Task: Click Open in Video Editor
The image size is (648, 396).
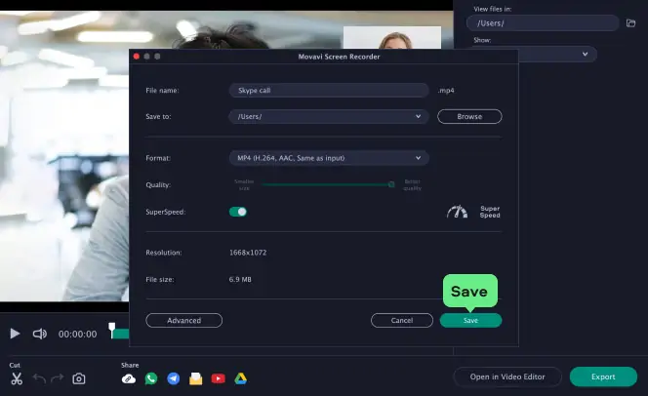Action: click(x=507, y=376)
